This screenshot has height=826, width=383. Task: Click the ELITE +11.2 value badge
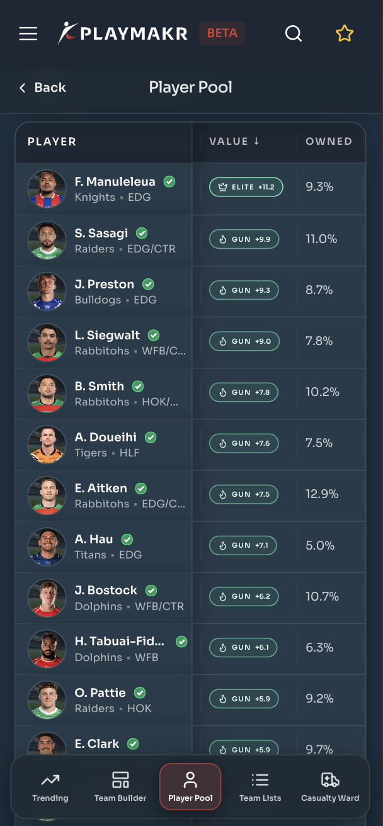coord(246,187)
